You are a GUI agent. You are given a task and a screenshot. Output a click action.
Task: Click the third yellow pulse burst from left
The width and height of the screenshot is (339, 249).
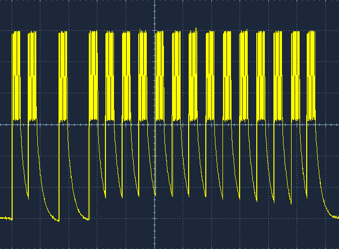(63, 76)
